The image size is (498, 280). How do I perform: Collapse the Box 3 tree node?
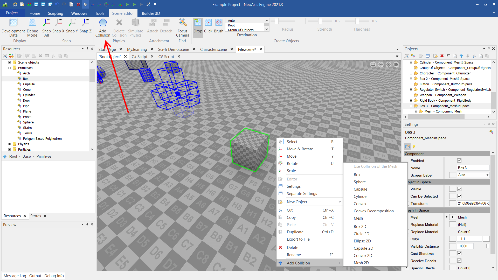point(411,106)
